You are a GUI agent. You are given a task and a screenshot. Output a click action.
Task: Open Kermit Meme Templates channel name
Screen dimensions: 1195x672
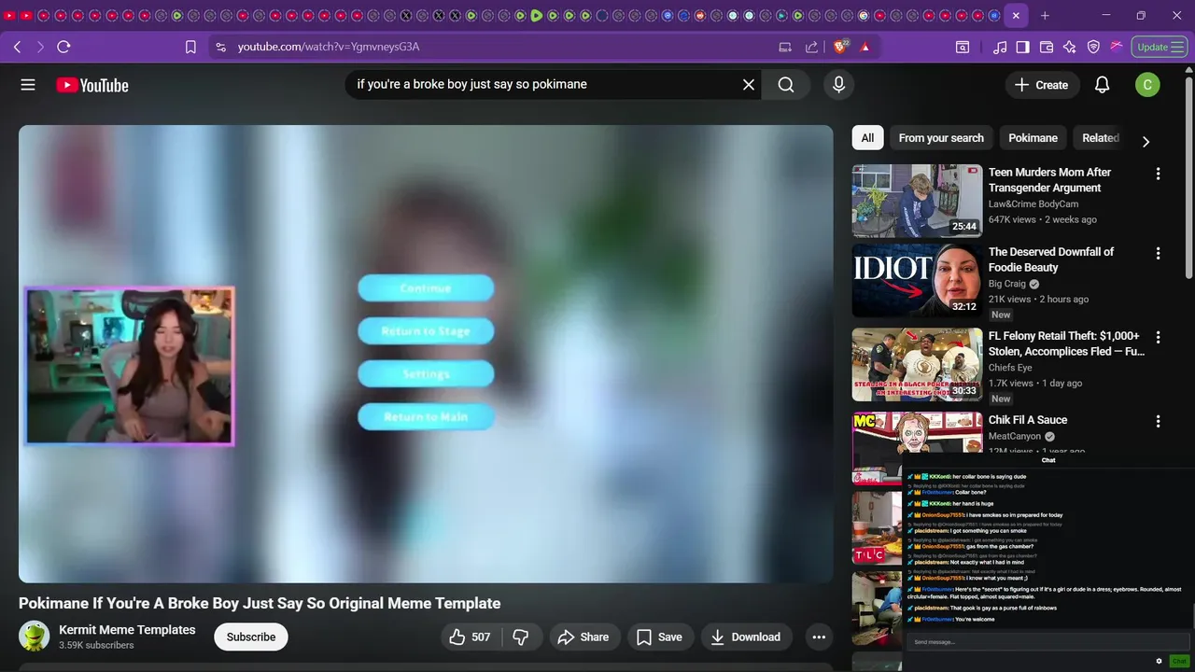click(127, 630)
